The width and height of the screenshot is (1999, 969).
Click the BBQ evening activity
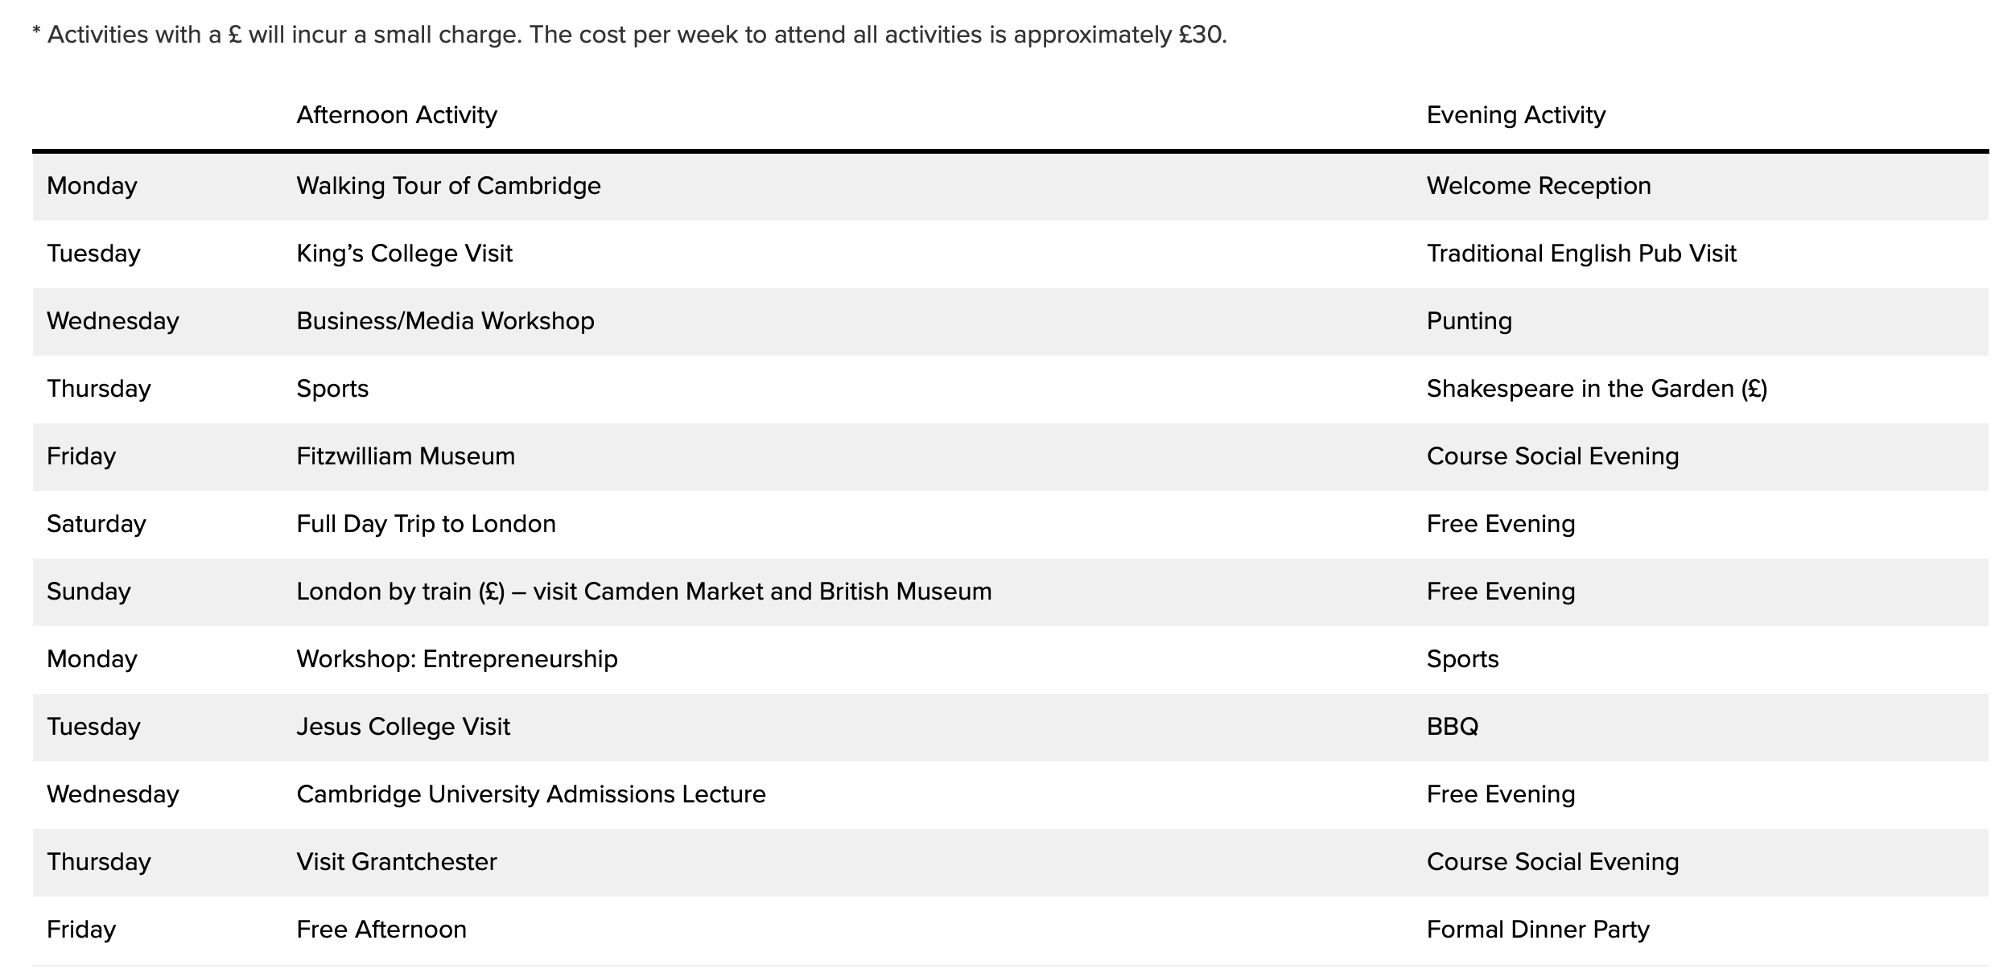pyautogui.click(x=1453, y=727)
